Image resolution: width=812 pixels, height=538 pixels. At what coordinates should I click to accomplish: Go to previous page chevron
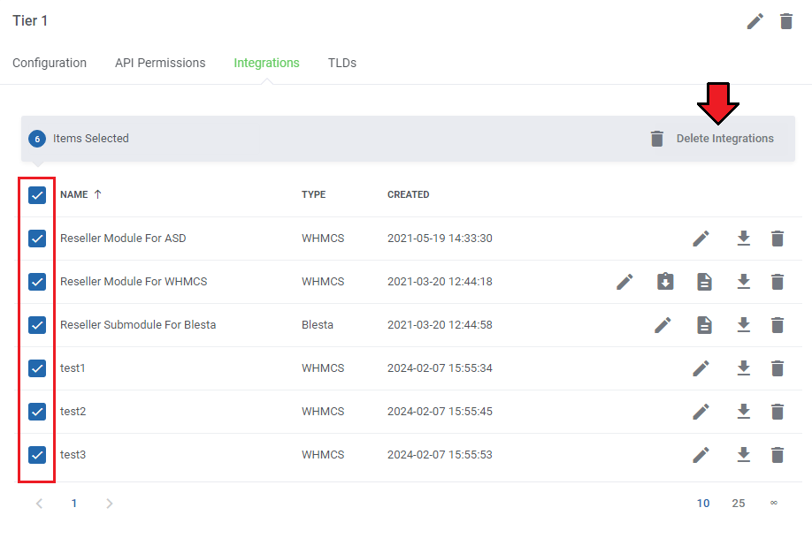point(39,504)
